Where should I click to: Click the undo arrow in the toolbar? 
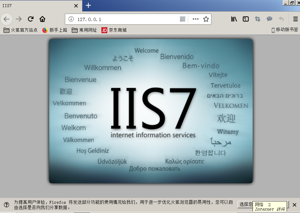coord(281,19)
